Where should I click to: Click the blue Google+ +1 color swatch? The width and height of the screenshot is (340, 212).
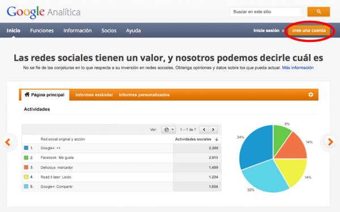[26, 148]
